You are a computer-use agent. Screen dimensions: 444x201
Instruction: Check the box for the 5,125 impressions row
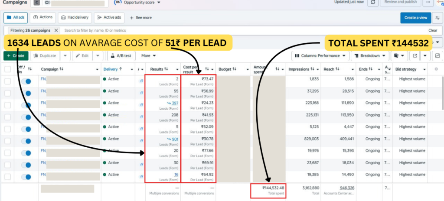[x=8, y=129]
